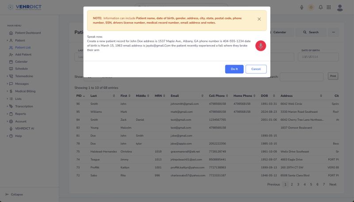
Task: Open the user profile avatar
Action: [340, 8]
